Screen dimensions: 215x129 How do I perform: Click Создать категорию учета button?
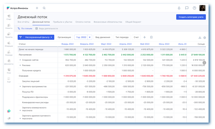coord(191,17)
